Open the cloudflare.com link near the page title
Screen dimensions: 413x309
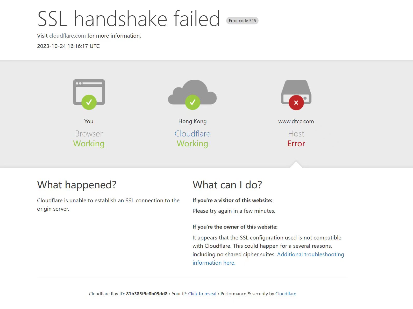point(67,36)
